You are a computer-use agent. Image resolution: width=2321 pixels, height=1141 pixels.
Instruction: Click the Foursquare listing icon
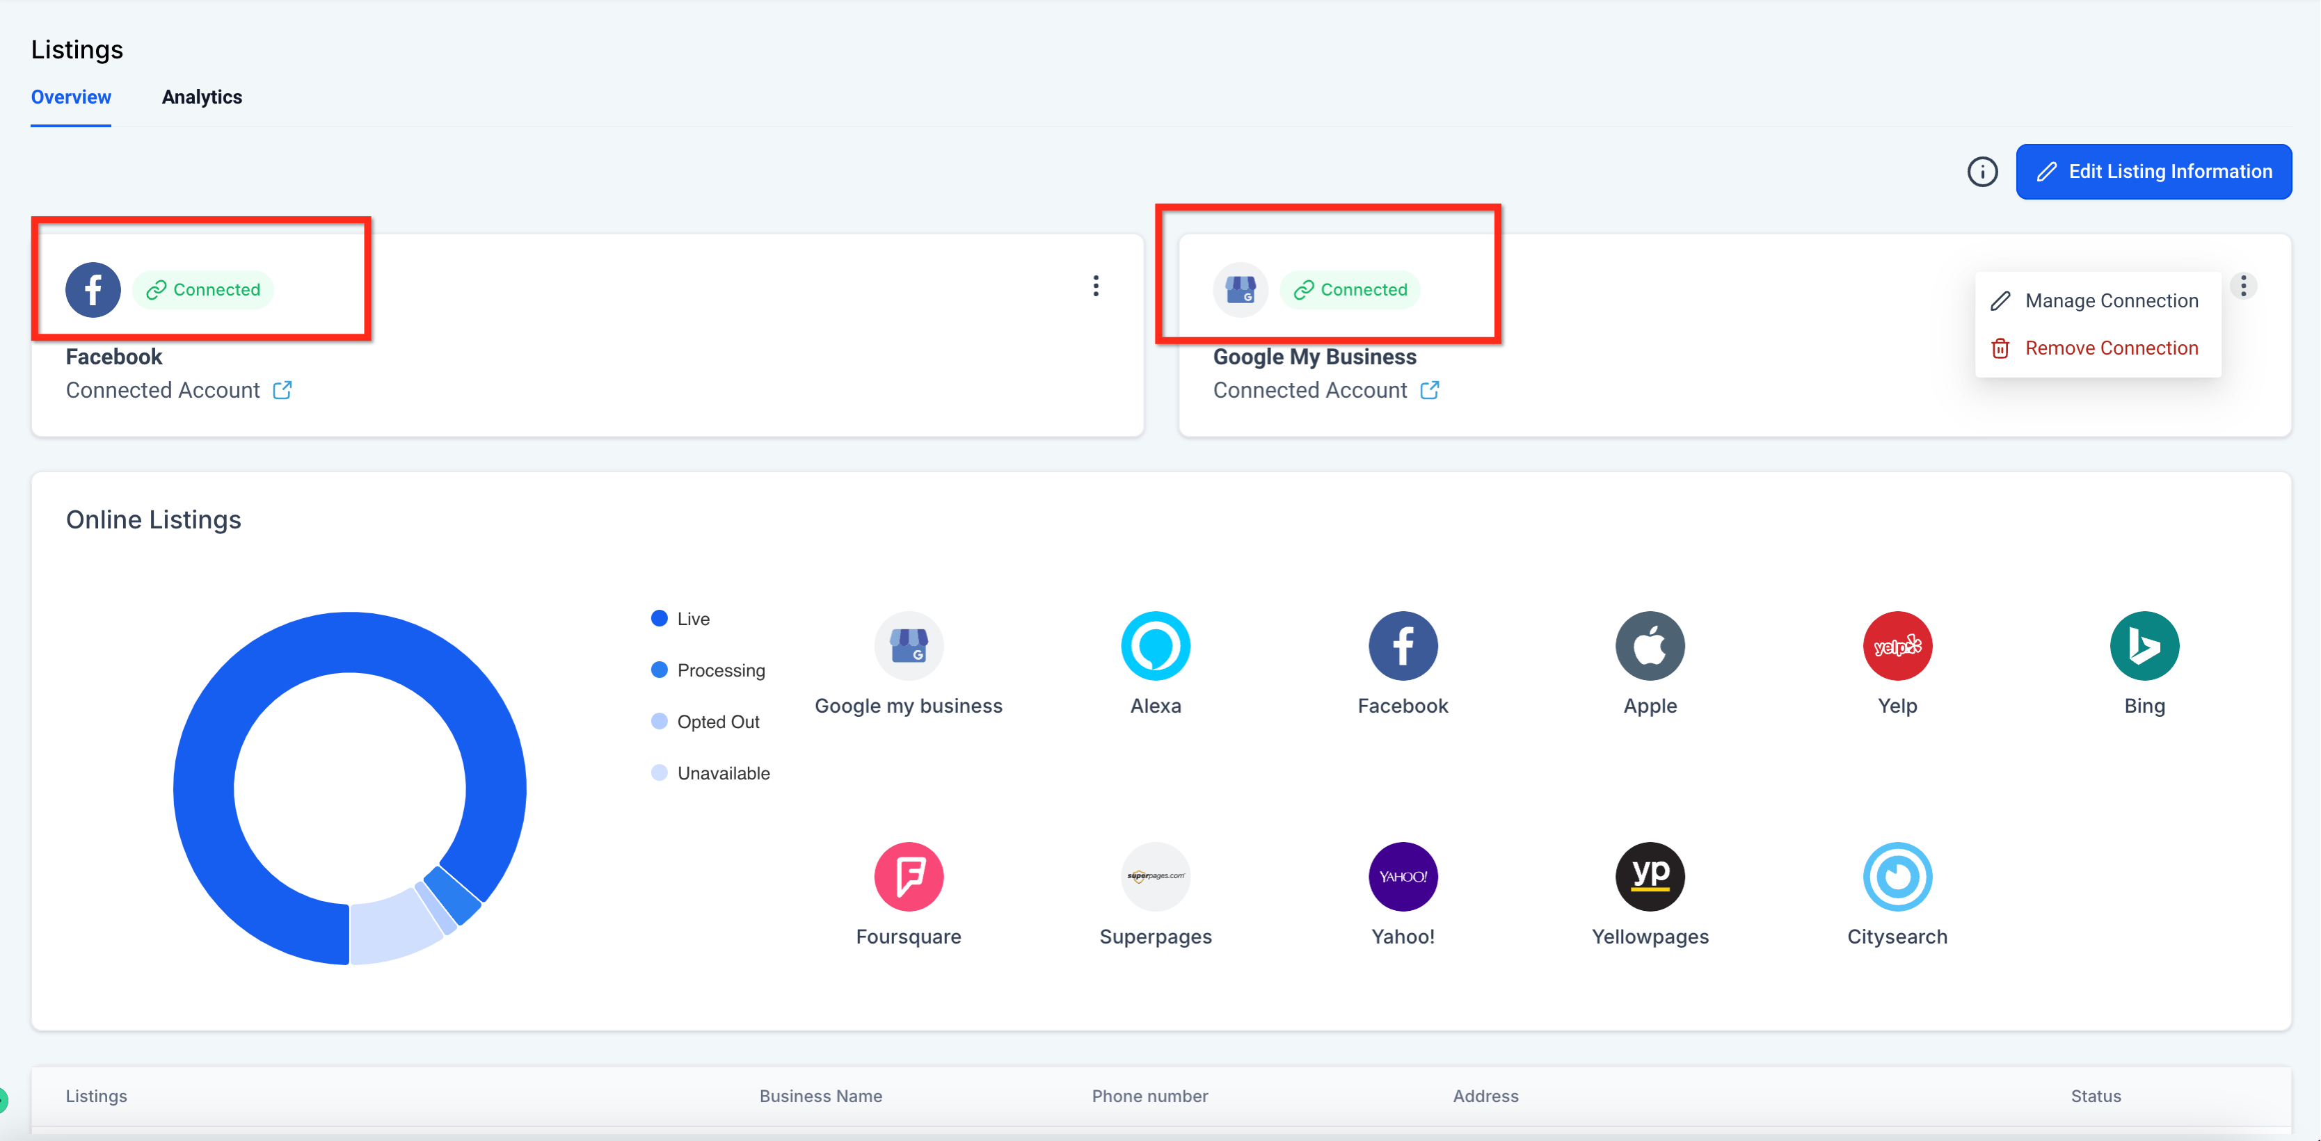[908, 876]
